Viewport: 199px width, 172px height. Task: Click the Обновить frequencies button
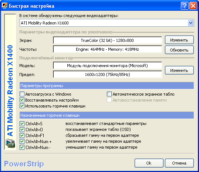click(x=179, y=50)
